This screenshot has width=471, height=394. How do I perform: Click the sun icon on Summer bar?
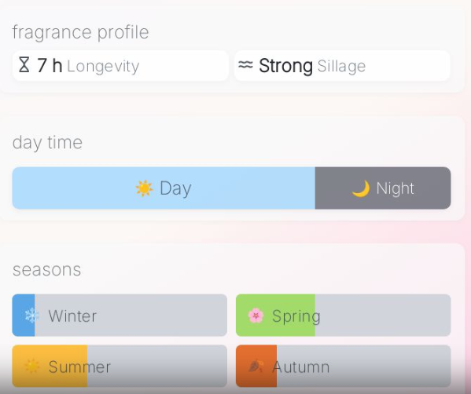coord(32,366)
